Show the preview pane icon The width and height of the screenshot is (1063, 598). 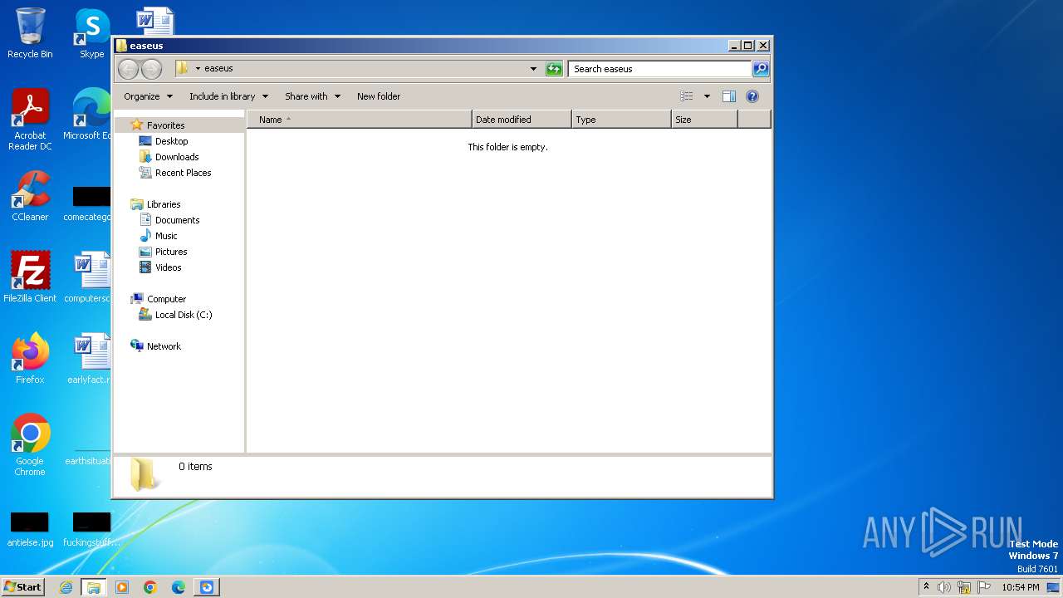pyautogui.click(x=729, y=96)
